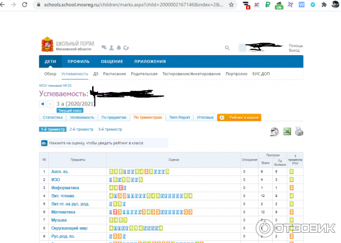The image size is (341, 243).
Task: Open the browser extensions puzzle icon
Action: coord(325,5)
